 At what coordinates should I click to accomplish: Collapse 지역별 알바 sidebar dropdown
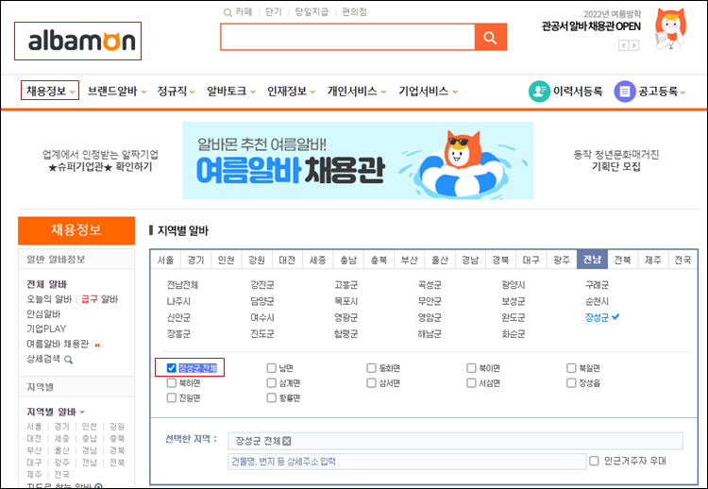(x=82, y=413)
